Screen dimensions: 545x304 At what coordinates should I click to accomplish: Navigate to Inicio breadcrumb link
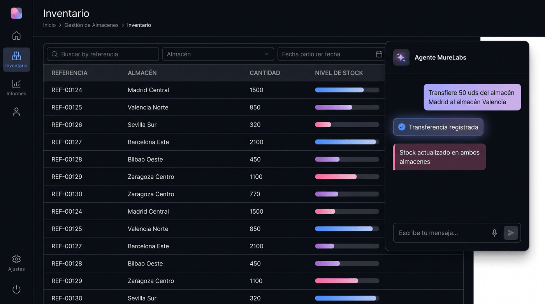[x=49, y=25]
